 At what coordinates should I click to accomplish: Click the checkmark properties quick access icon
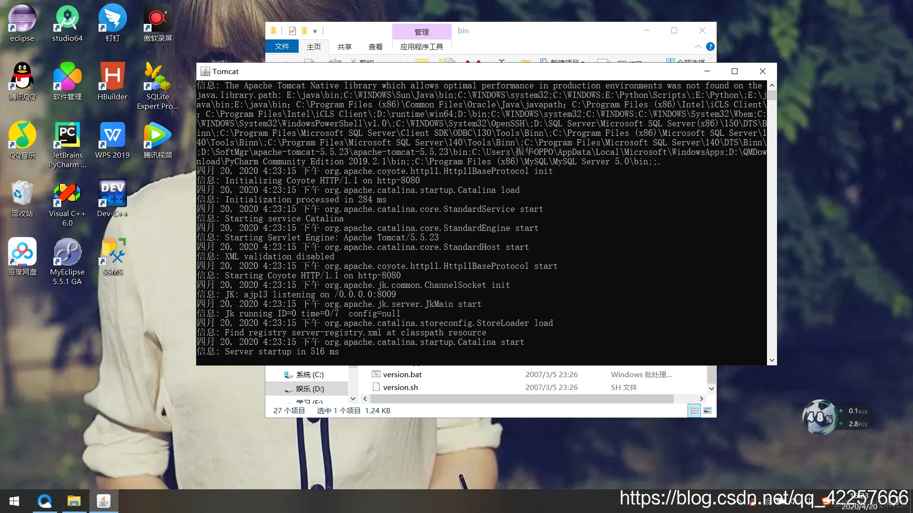click(x=292, y=31)
